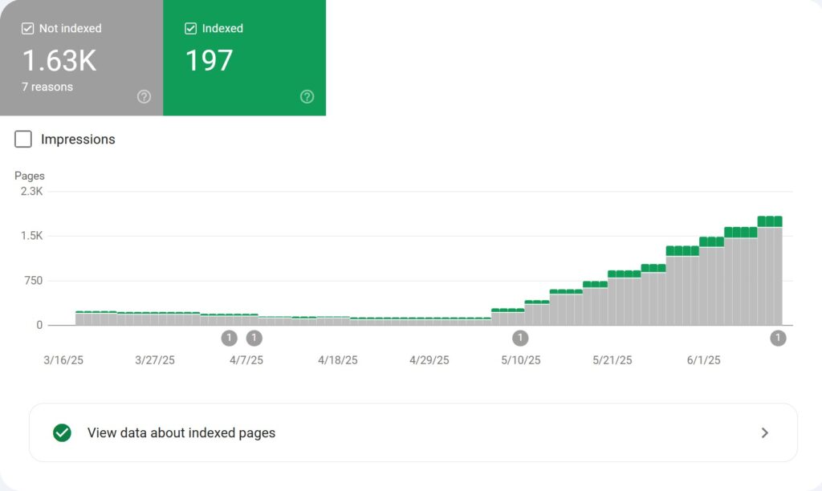Click the "7 reasons" text on the gray card

(47, 87)
